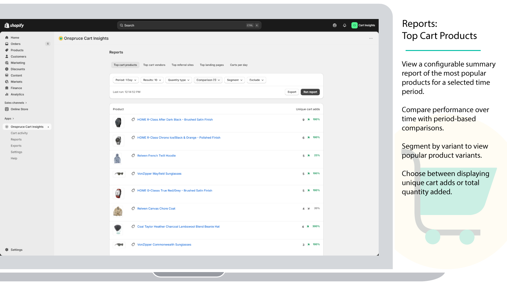
Task: Open HOME G-Classs True Red/Grey link
Action: 175,191
